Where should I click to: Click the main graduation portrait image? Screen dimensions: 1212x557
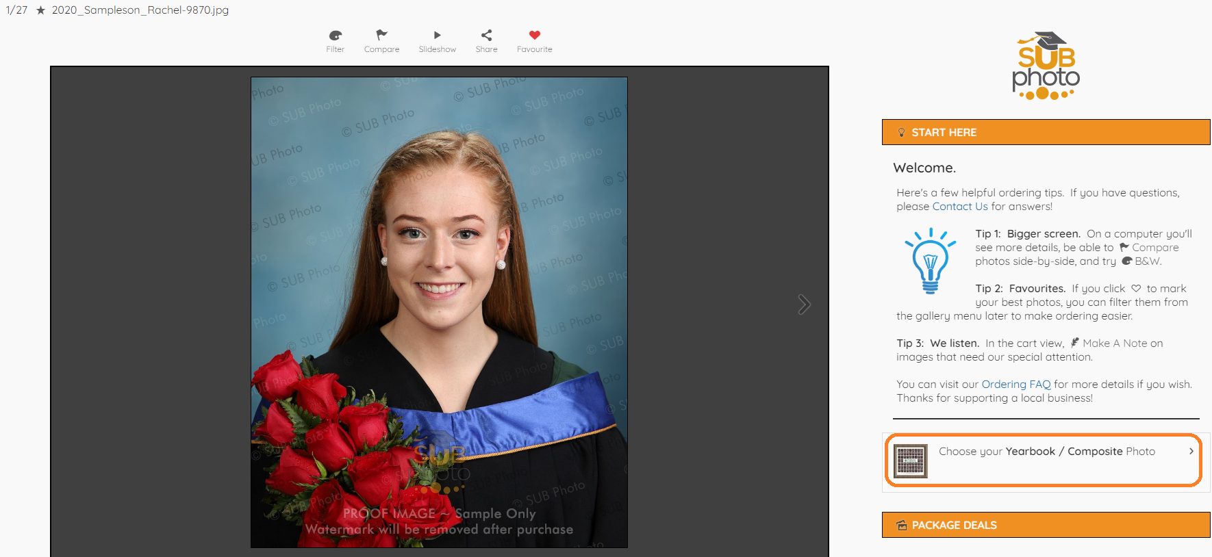(x=439, y=313)
